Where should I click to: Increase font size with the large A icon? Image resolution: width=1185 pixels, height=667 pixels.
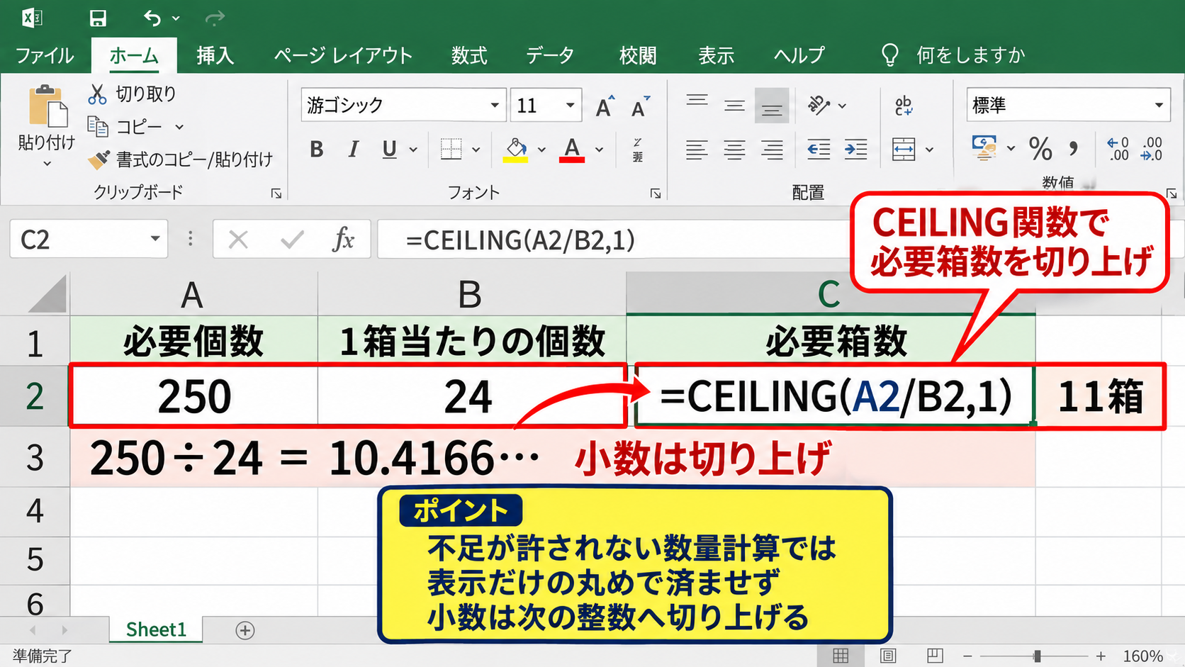[605, 106]
